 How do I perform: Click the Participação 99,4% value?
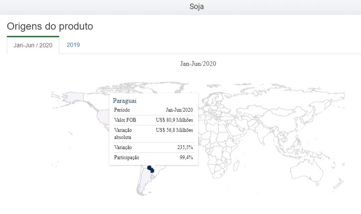click(186, 158)
